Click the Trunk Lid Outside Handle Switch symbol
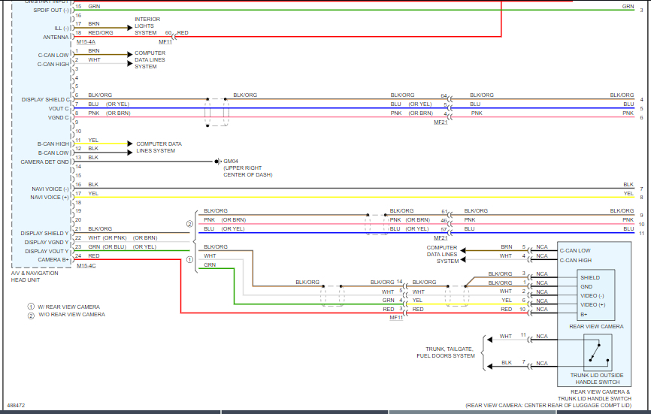The image size is (651, 414). point(598,352)
